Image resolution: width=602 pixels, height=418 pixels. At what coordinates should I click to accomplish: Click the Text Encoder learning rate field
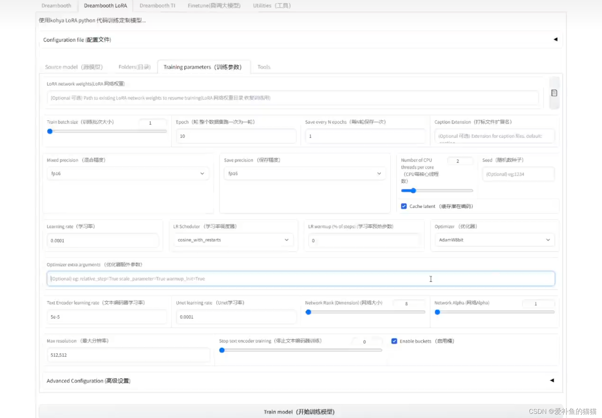click(x=107, y=317)
